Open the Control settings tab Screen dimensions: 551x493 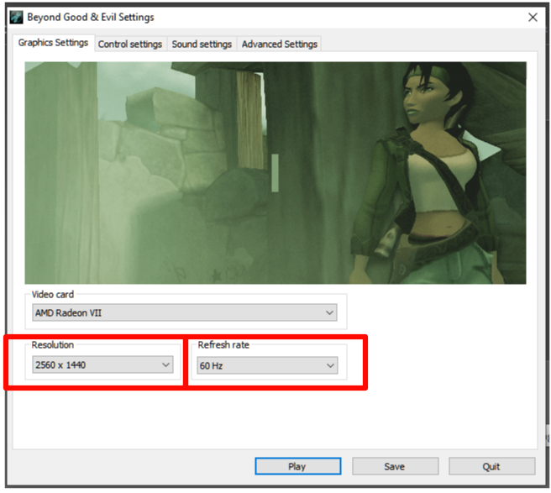tap(130, 45)
